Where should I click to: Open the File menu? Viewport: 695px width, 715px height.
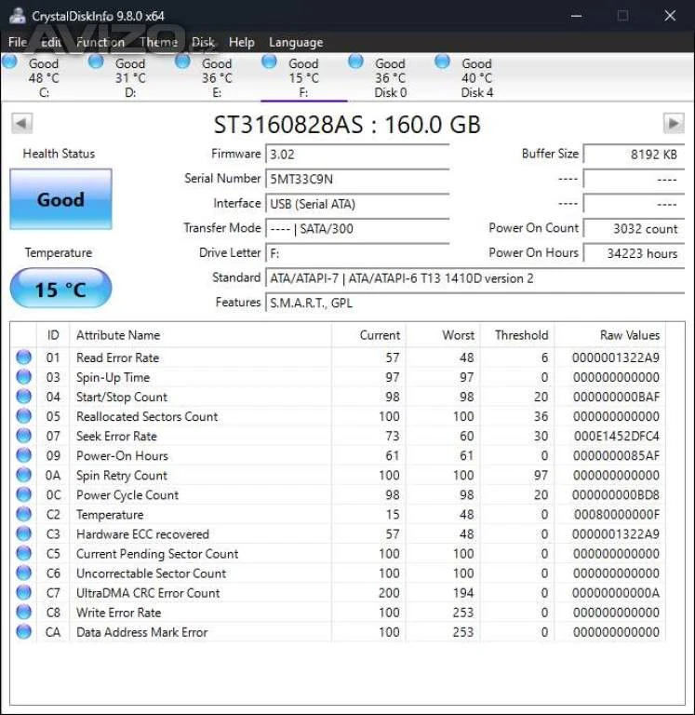(18, 42)
